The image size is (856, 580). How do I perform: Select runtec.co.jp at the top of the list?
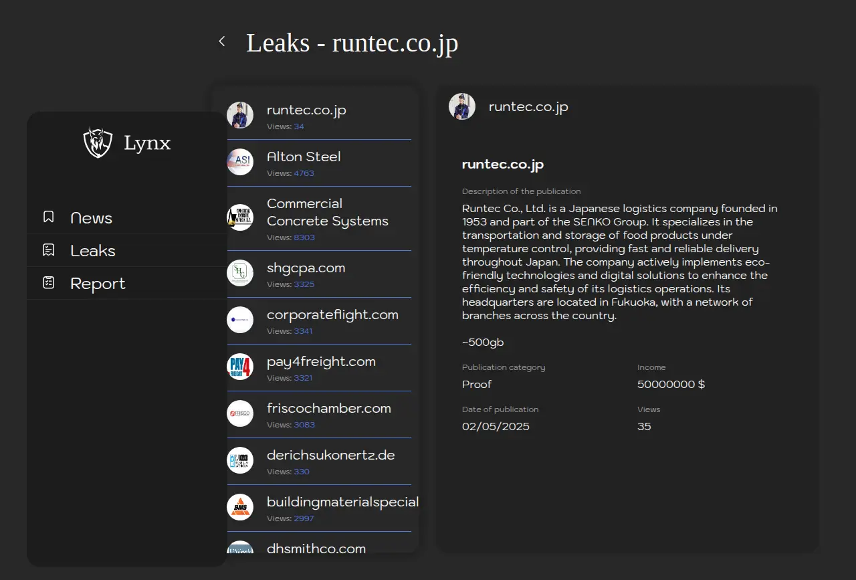306,110
